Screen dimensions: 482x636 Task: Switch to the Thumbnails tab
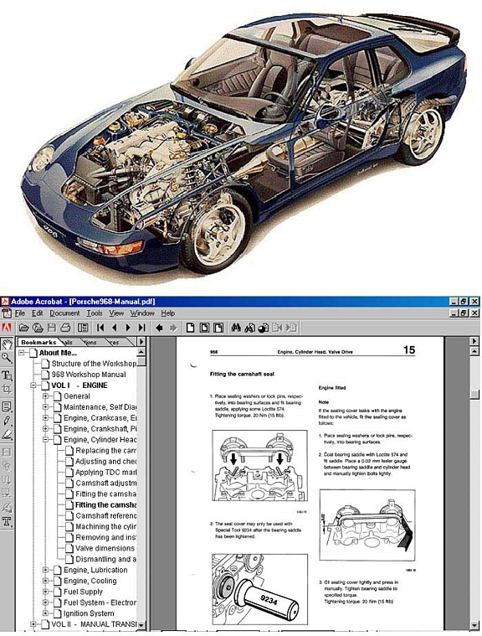coord(69,343)
